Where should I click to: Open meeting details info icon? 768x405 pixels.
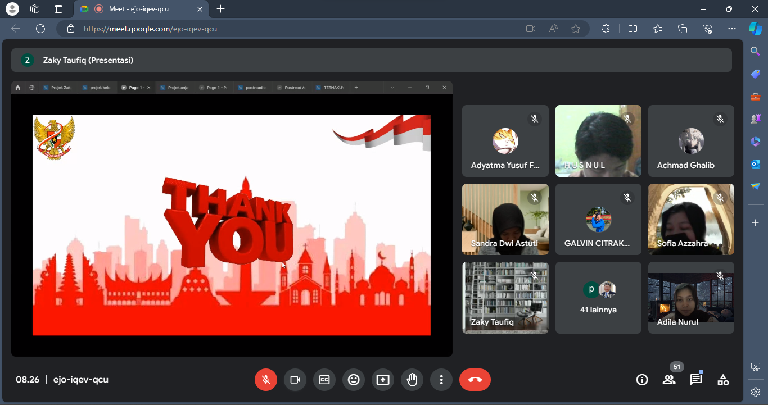(x=642, y=380)
